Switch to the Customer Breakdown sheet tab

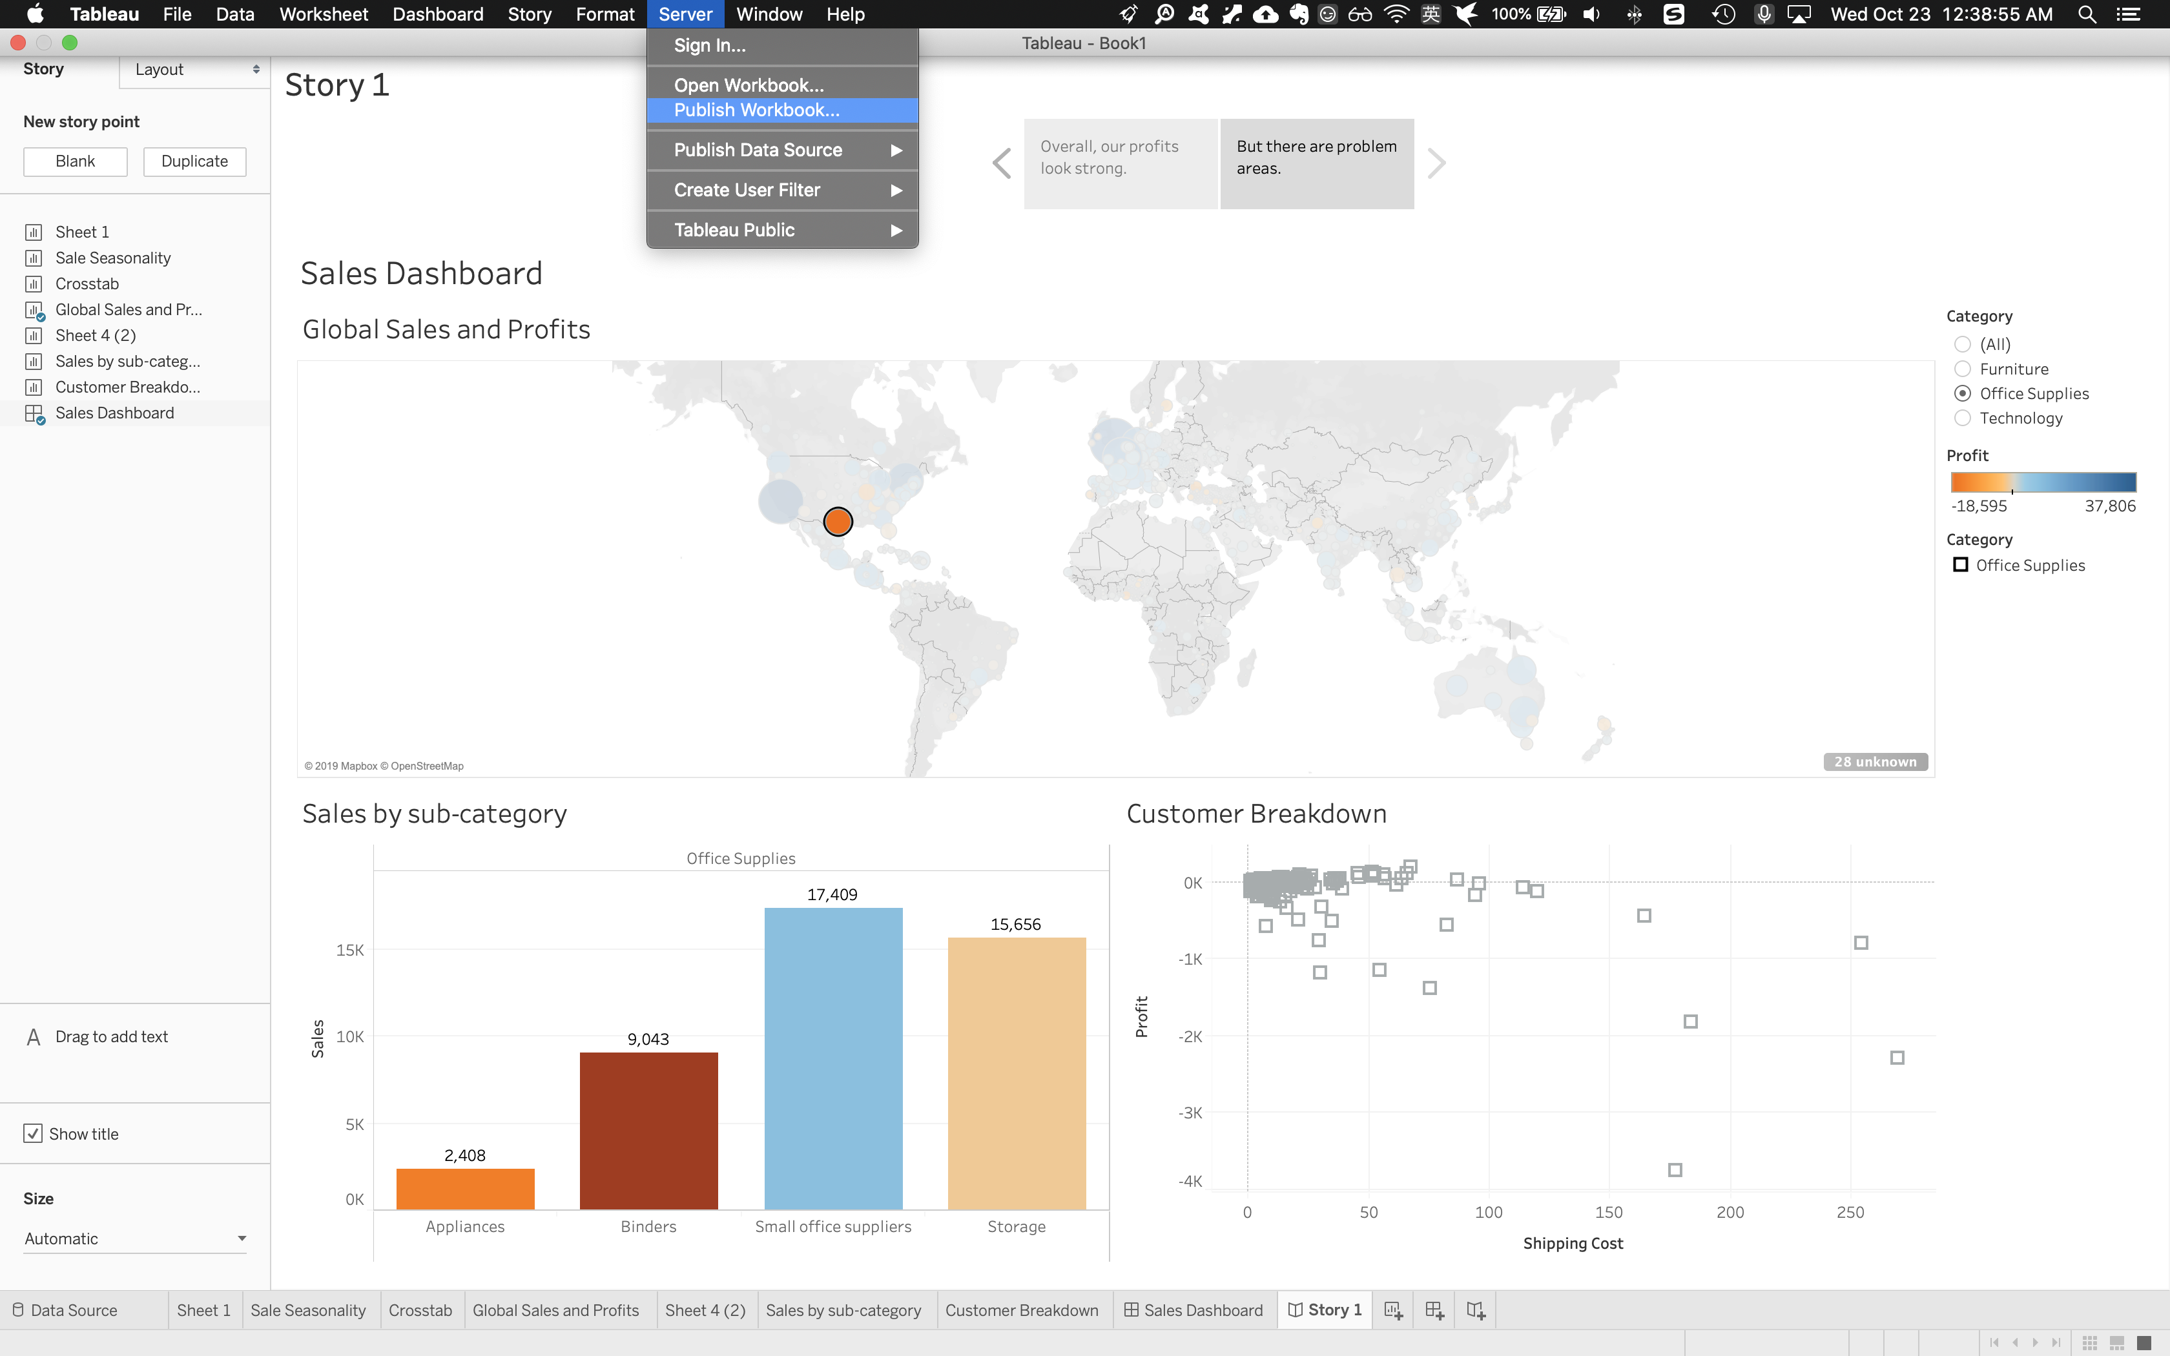tap(1021, 1310)
